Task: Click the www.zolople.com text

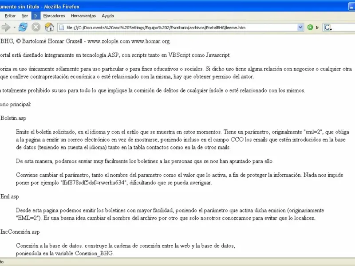Action: coord(109,41)
